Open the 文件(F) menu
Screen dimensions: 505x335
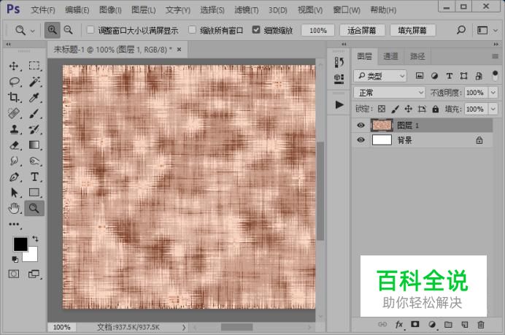[43, 10]
